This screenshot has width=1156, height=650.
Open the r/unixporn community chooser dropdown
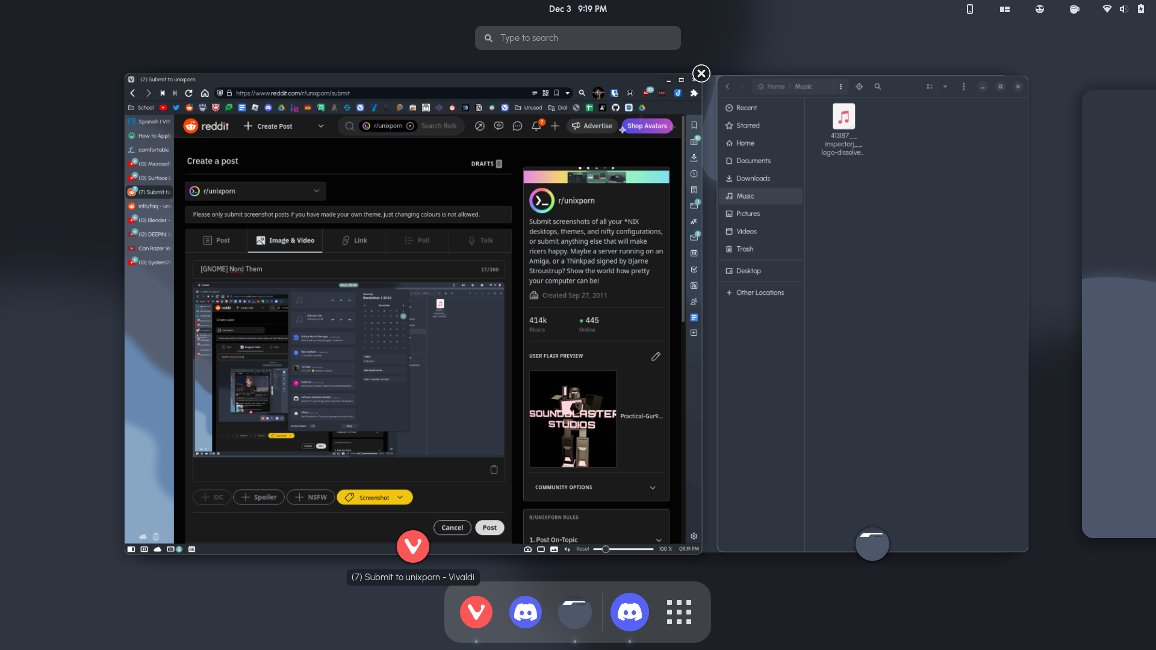click(255, 191)
